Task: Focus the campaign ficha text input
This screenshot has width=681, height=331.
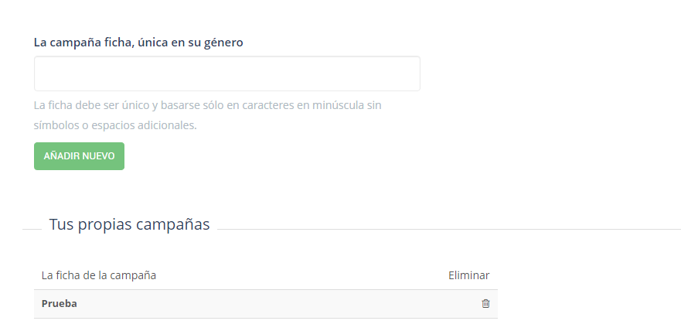Action: 227,73
